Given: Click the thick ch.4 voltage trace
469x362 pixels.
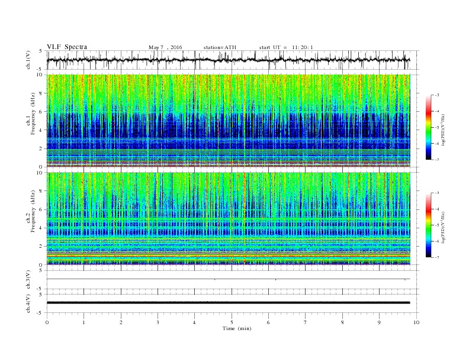Looking at the screenshot, I should [x=228, y=303].
